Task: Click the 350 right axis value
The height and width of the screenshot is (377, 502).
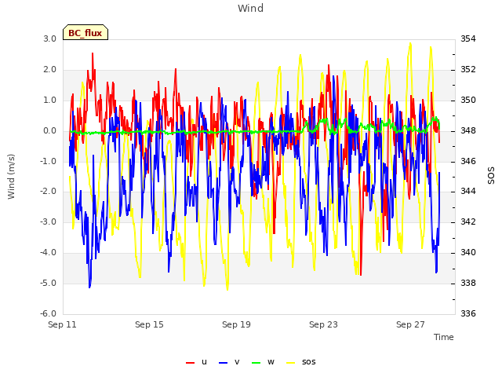Action: coord(468,100)
